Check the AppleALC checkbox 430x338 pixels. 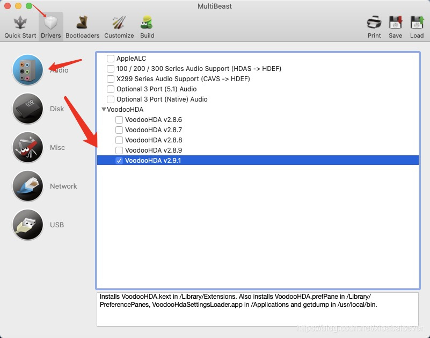click(x=111, y=59)
